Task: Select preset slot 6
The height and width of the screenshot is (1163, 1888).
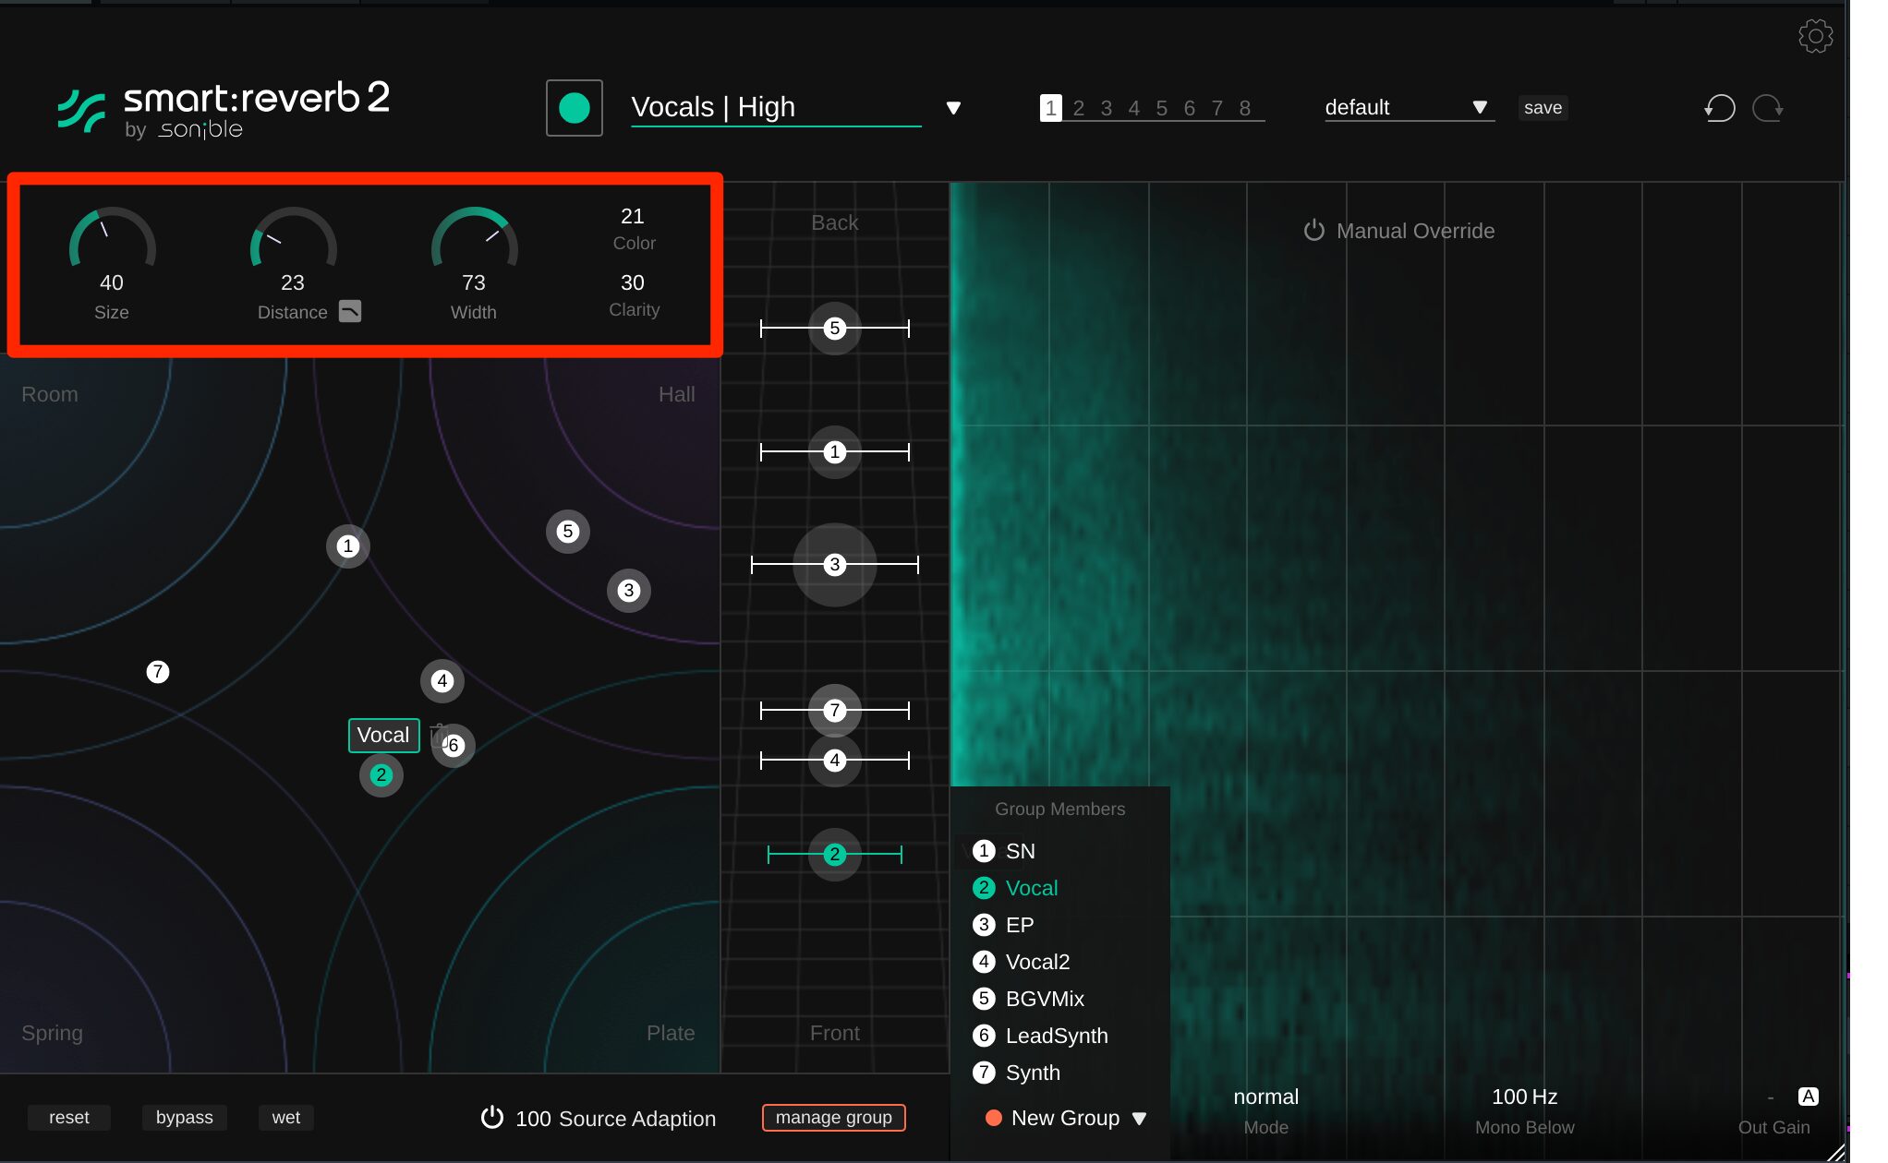Action: click(x=1189, y=108)
